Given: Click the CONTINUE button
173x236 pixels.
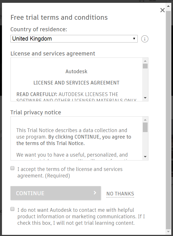Looking at the screenshot, I should (56, 193).
